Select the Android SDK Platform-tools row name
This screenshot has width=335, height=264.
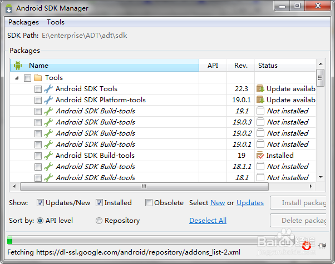point(101,100)
